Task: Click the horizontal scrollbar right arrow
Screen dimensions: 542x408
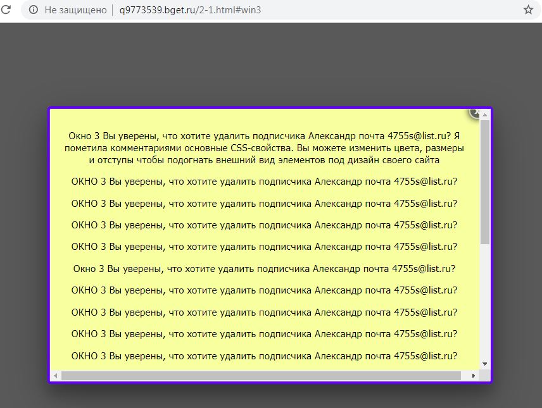Action: pyautogui.click(x=473, y=376)
